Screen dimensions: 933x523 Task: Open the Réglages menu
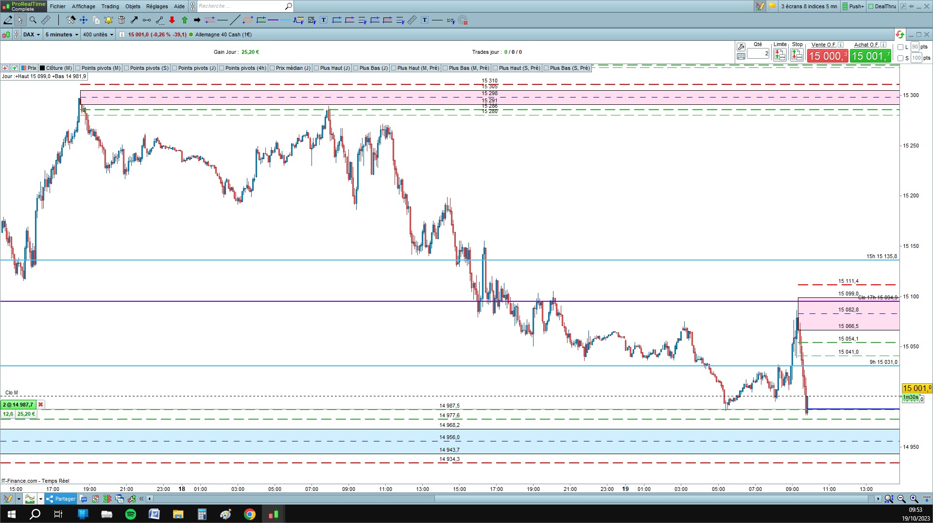click(157, 6)
